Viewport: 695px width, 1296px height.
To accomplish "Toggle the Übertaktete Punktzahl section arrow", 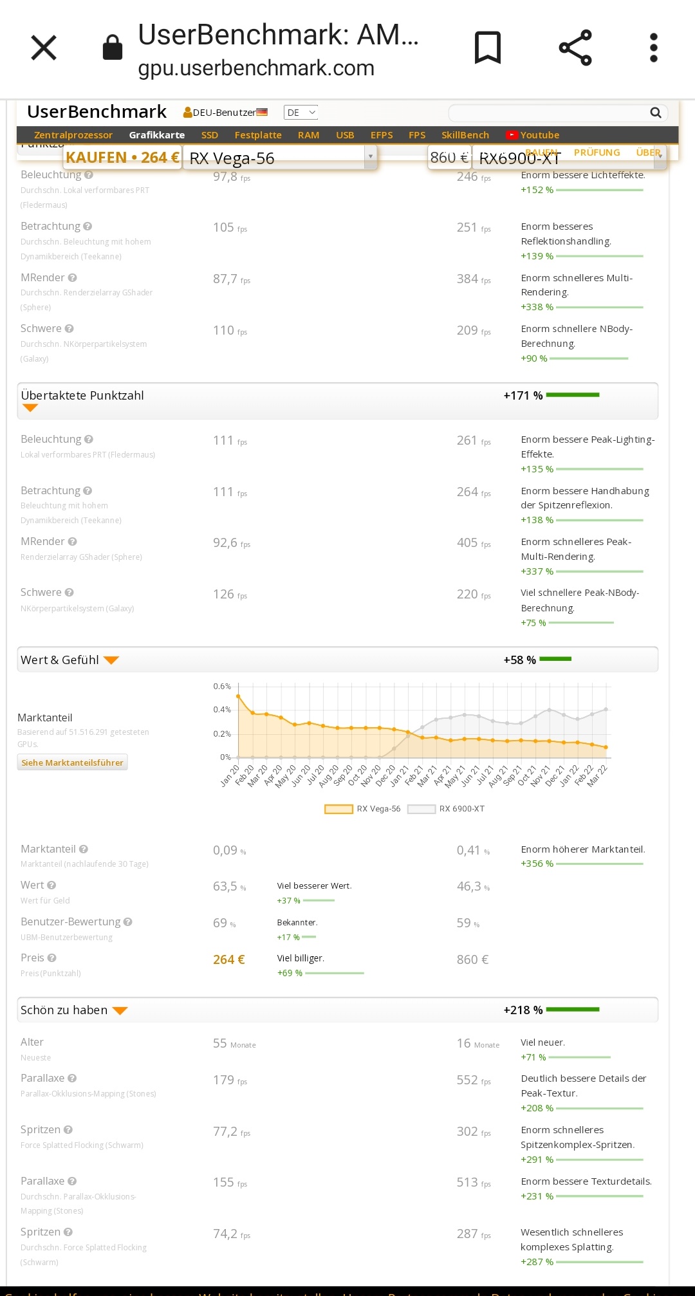I will tap(30, 408).
